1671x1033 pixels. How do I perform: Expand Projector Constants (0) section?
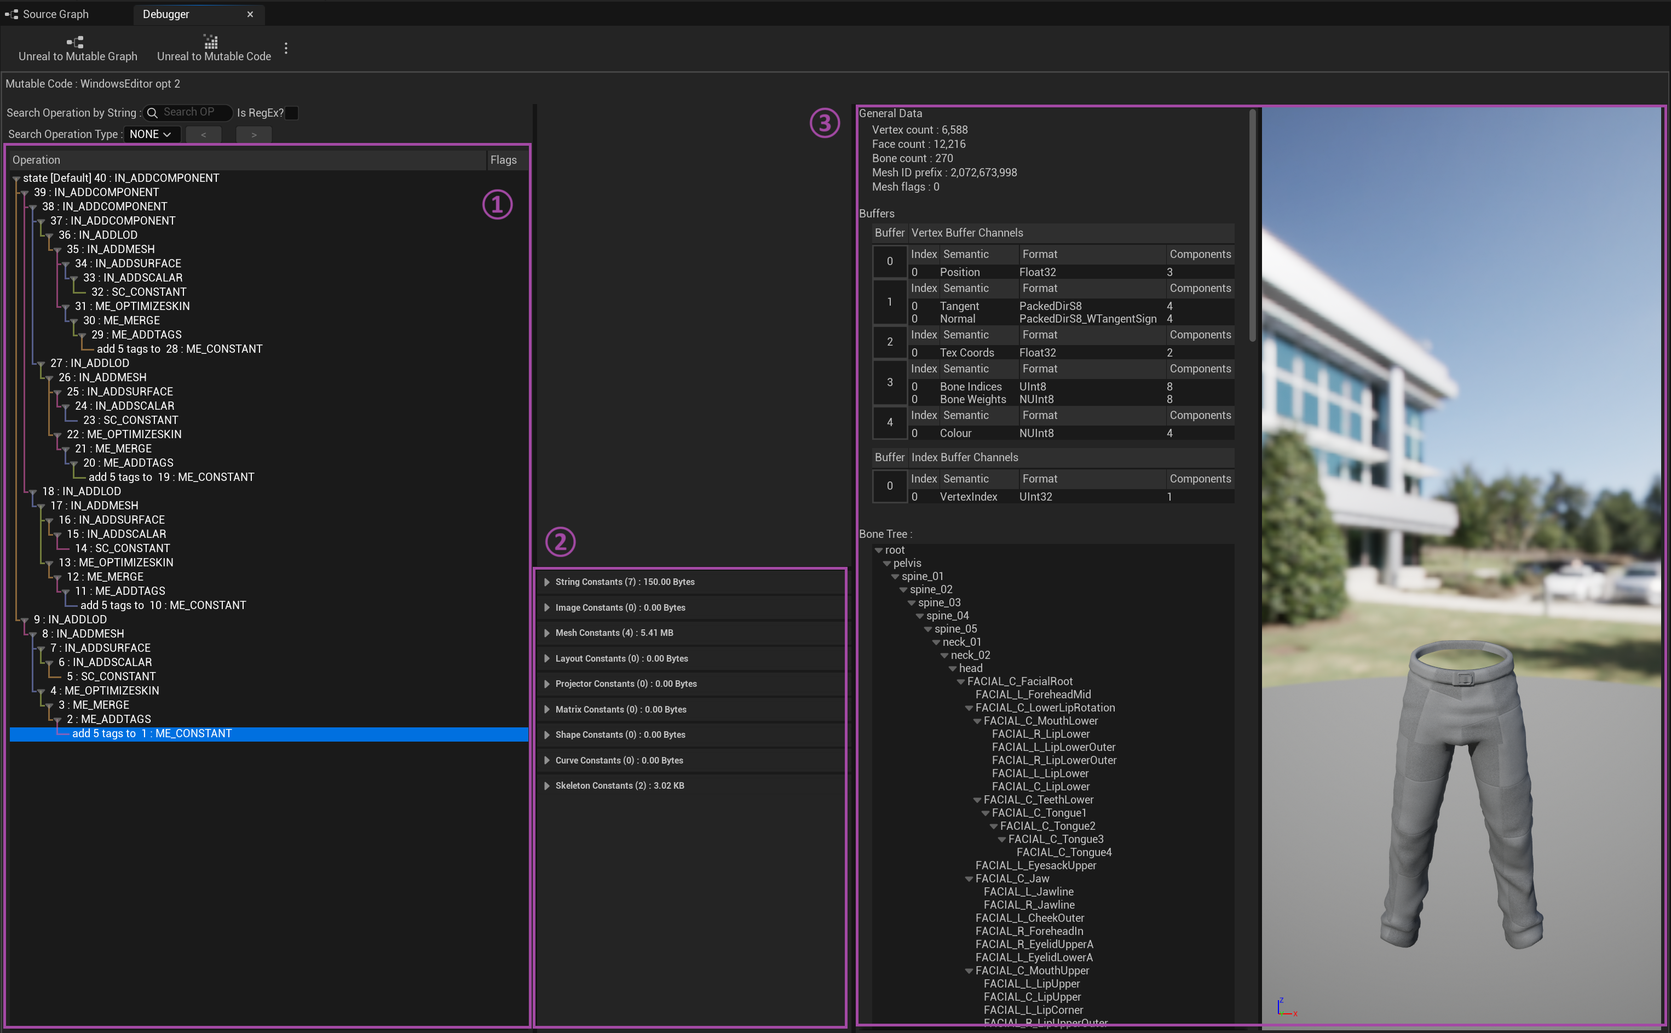547,684
